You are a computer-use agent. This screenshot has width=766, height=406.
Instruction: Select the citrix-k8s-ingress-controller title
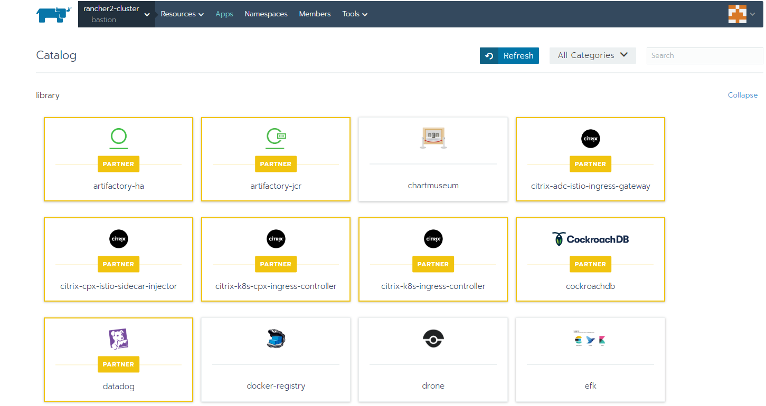tap(433, 286)
